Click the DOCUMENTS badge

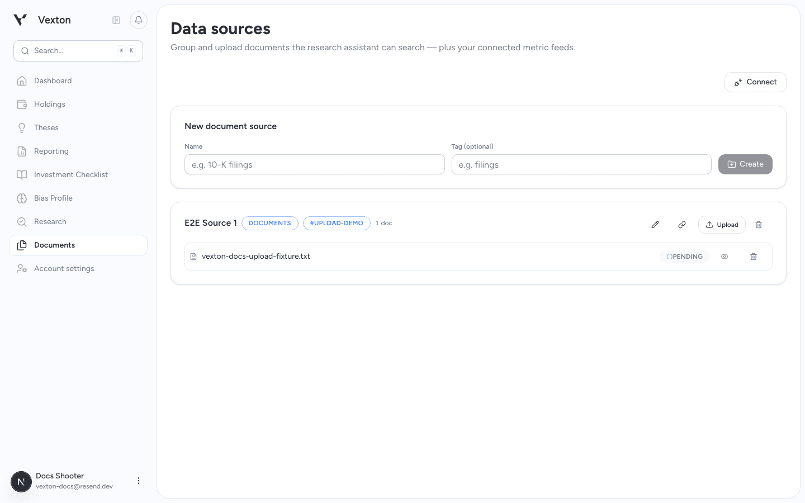tap(270, 223)
